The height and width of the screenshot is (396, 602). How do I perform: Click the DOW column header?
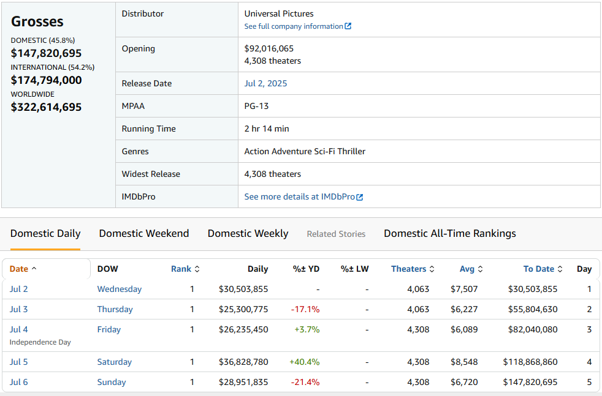(107, 269)
